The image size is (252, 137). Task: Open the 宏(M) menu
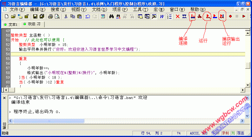(x=159, y=10)
